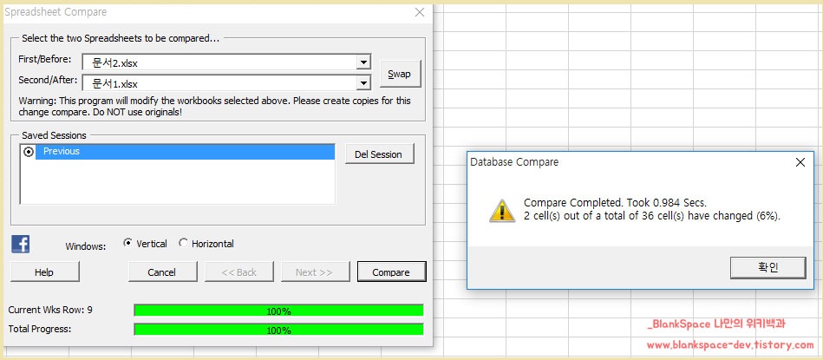This screenshot has height=360, width=823.
Task: Delete the selected session
Action: [380, 154]
